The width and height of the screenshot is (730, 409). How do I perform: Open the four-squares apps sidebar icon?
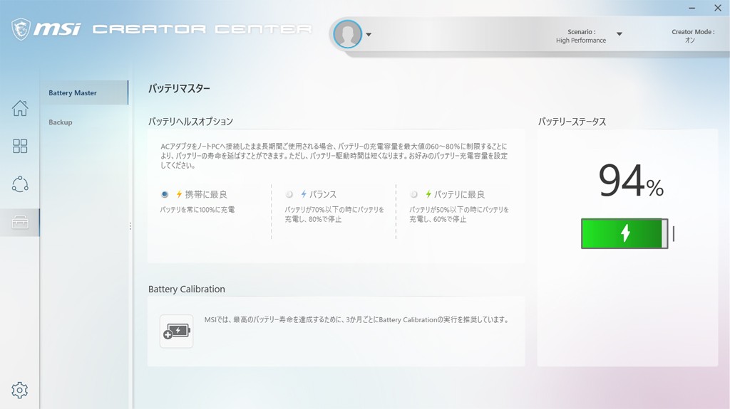pyautogui.click(x=20, y=146)
